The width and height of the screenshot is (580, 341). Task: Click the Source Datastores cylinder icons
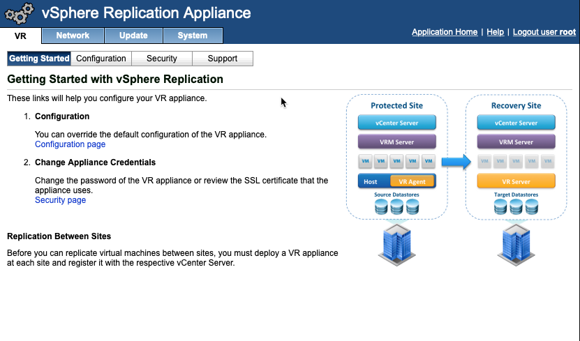pos(397,207)
